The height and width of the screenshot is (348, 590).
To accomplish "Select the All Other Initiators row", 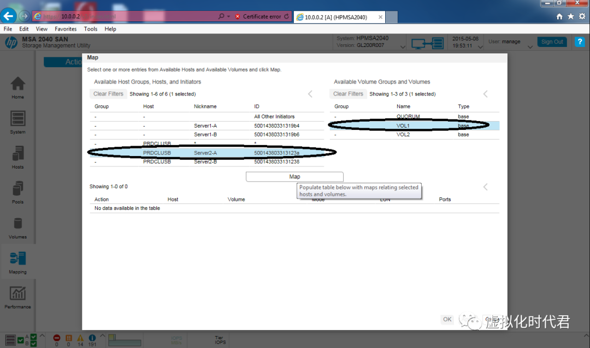I will click(x=207, y=117).
